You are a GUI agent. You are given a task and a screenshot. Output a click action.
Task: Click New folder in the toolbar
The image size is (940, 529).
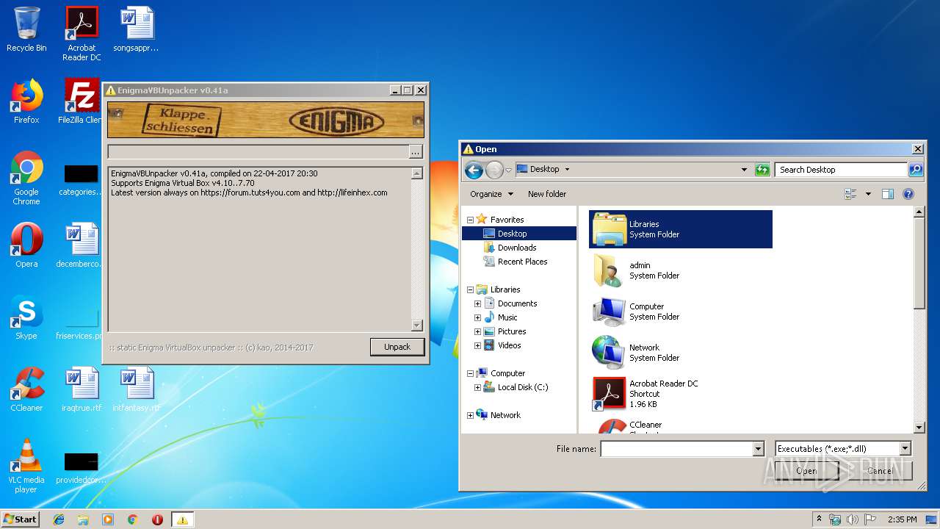[x=547, y=194]
